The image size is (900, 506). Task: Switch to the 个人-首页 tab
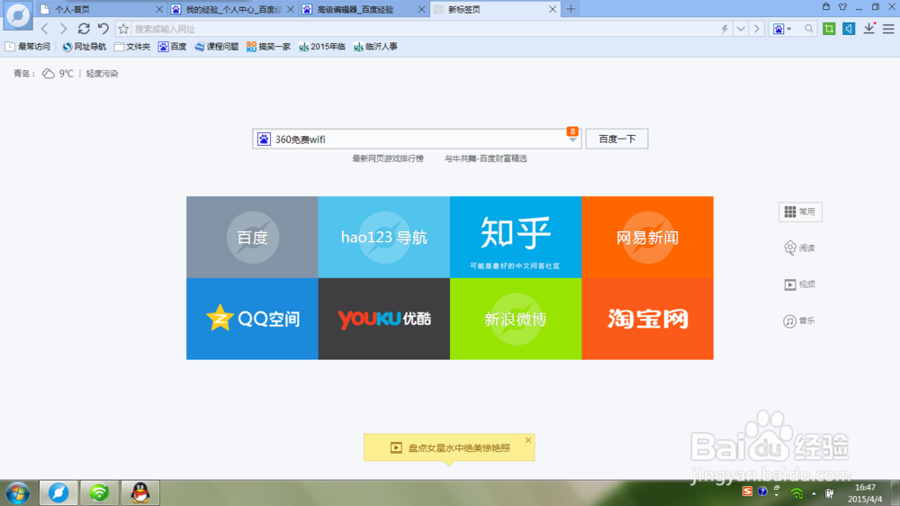[101, 9]
